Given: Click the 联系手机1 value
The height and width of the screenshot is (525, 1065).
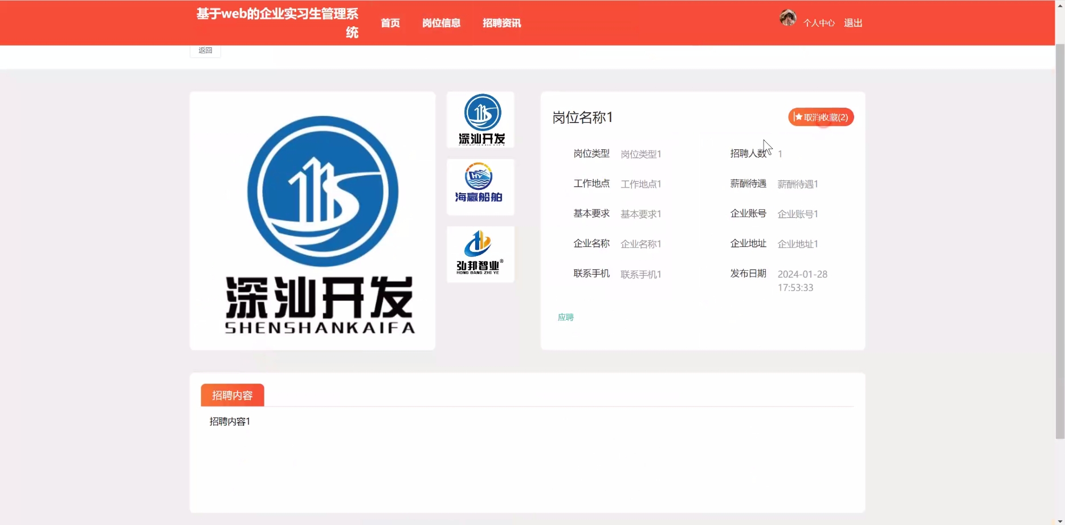Looking at the screenshot, I should [x=640, y=274].
